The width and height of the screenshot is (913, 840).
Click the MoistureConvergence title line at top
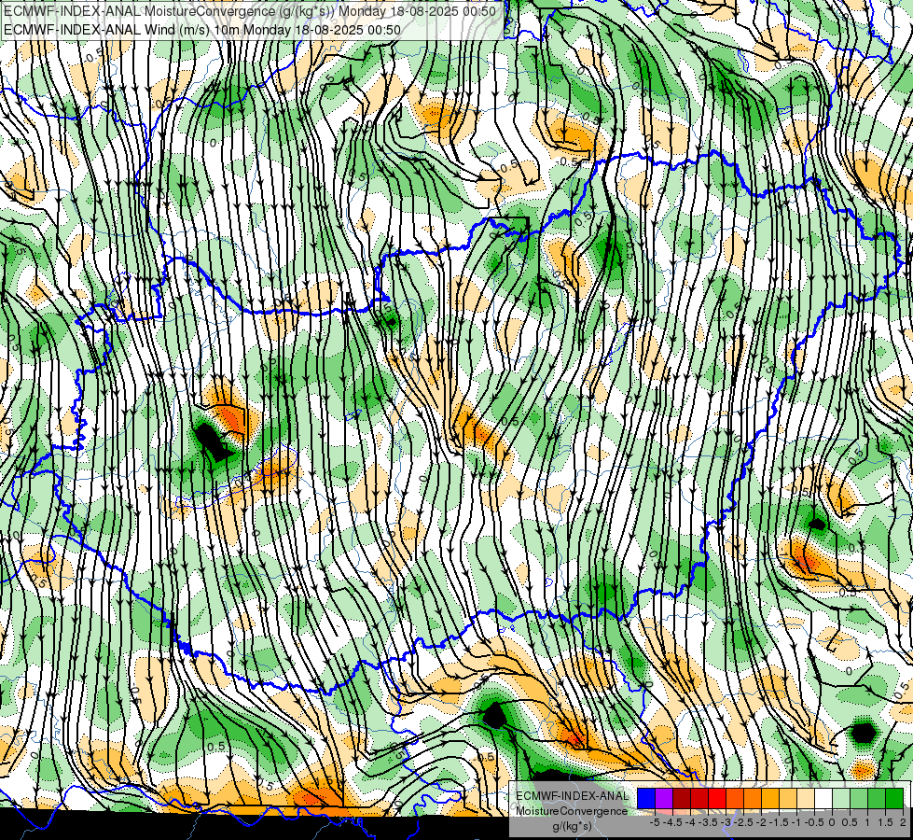click(250, 11)
